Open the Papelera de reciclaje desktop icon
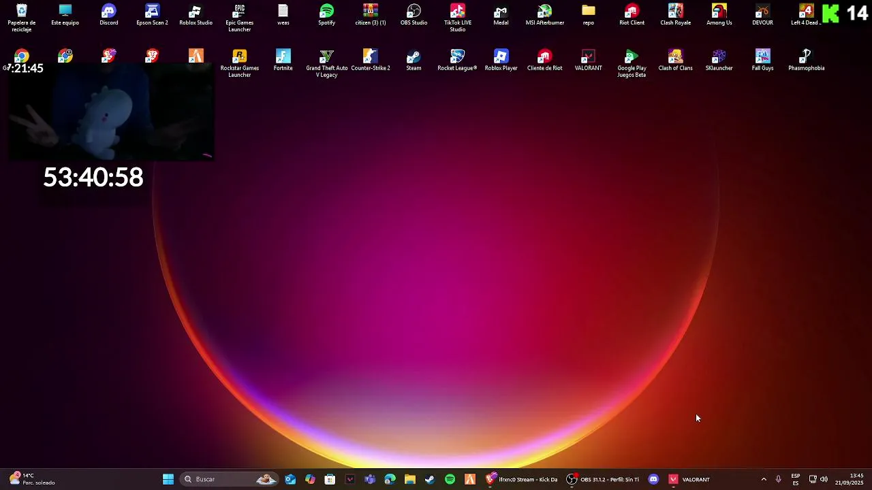Image resolution: width=872 pixels, height=490 pixels. tap(22, 18)
